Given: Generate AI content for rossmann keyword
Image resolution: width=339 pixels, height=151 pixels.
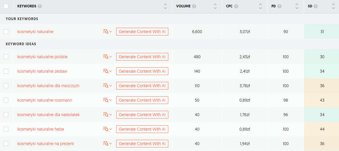Looking at the screenshot, I should 142,100.
